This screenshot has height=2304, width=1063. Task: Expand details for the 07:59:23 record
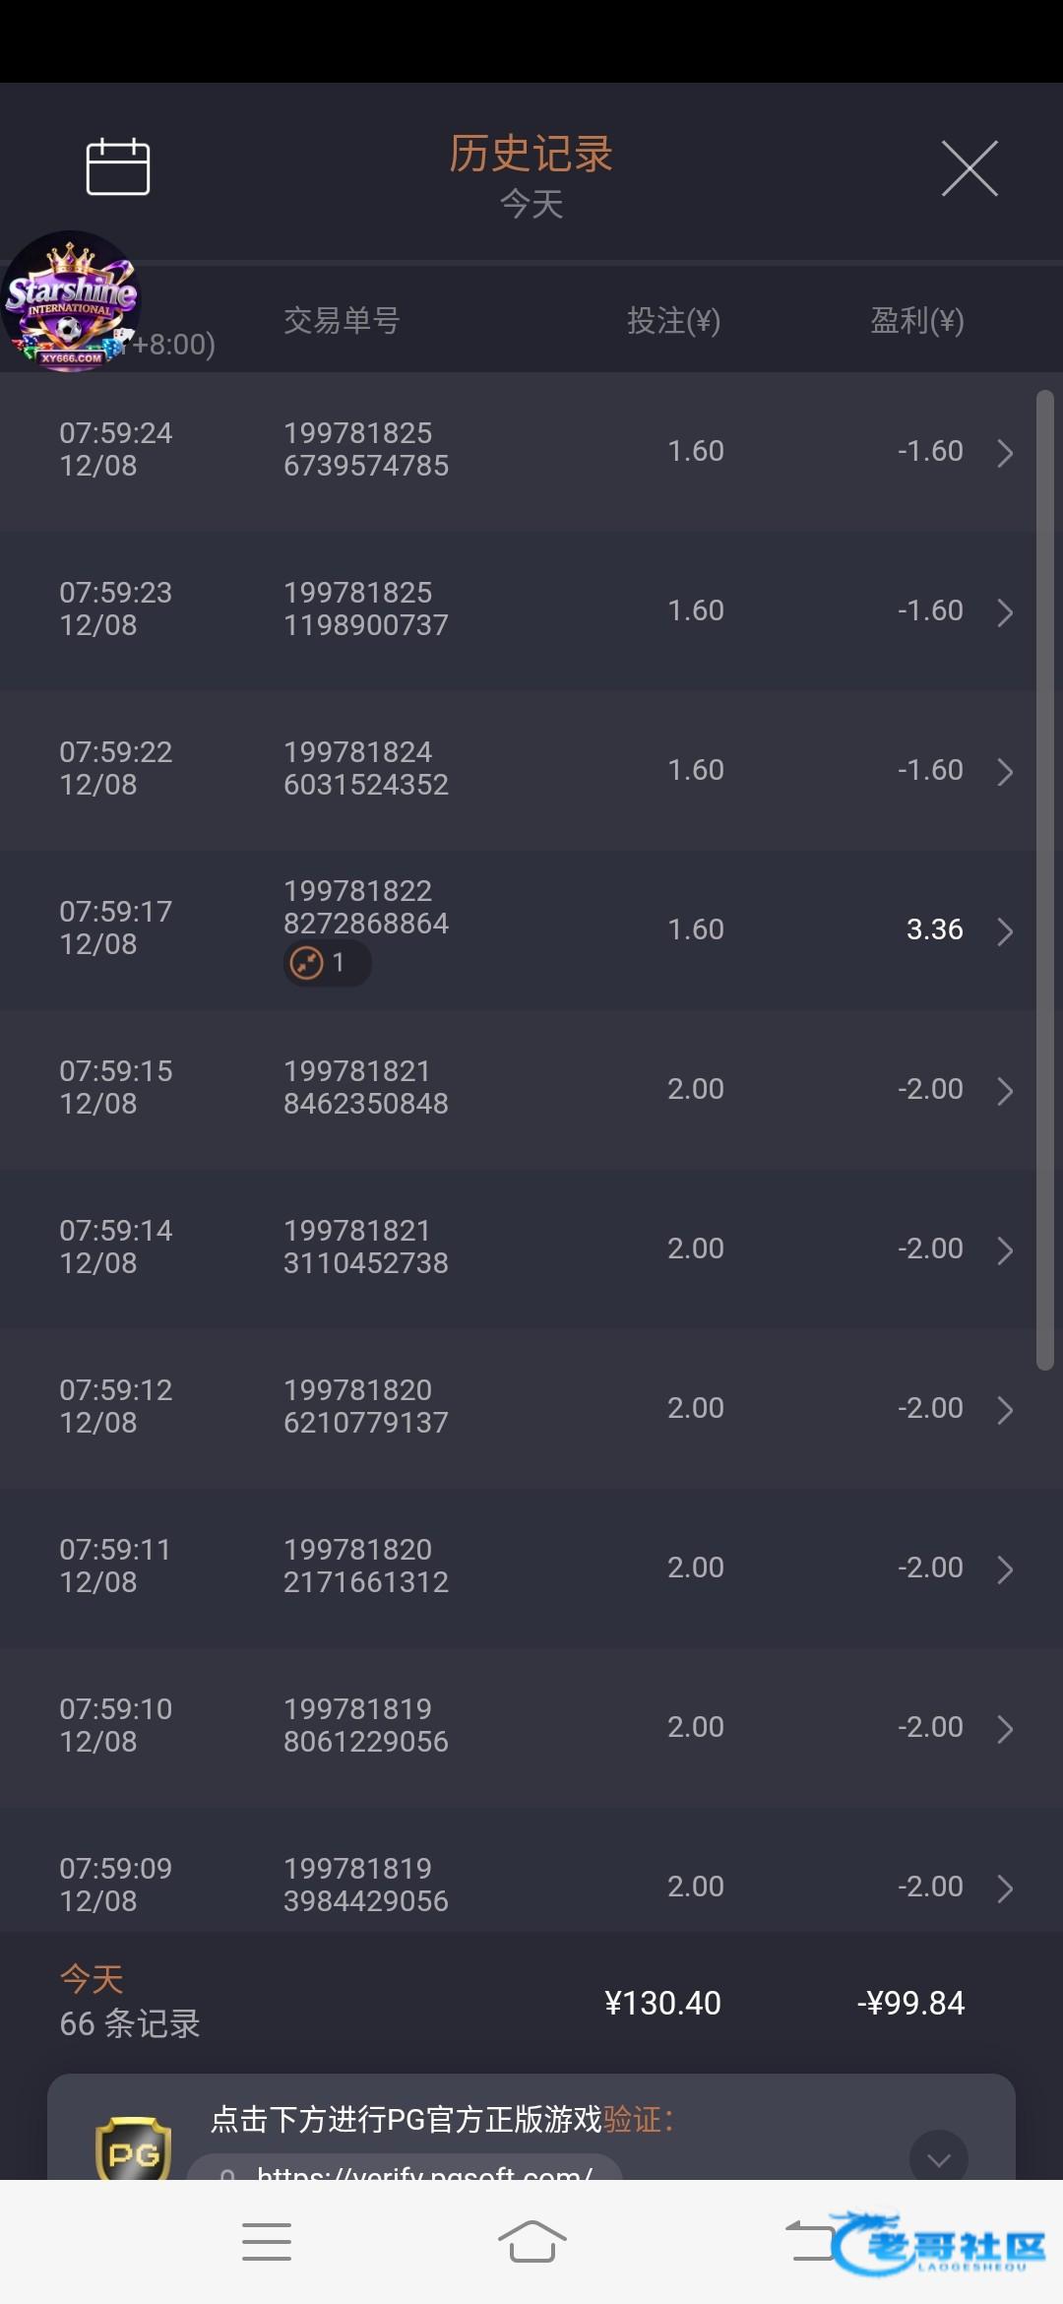(x=1005, y=612)
